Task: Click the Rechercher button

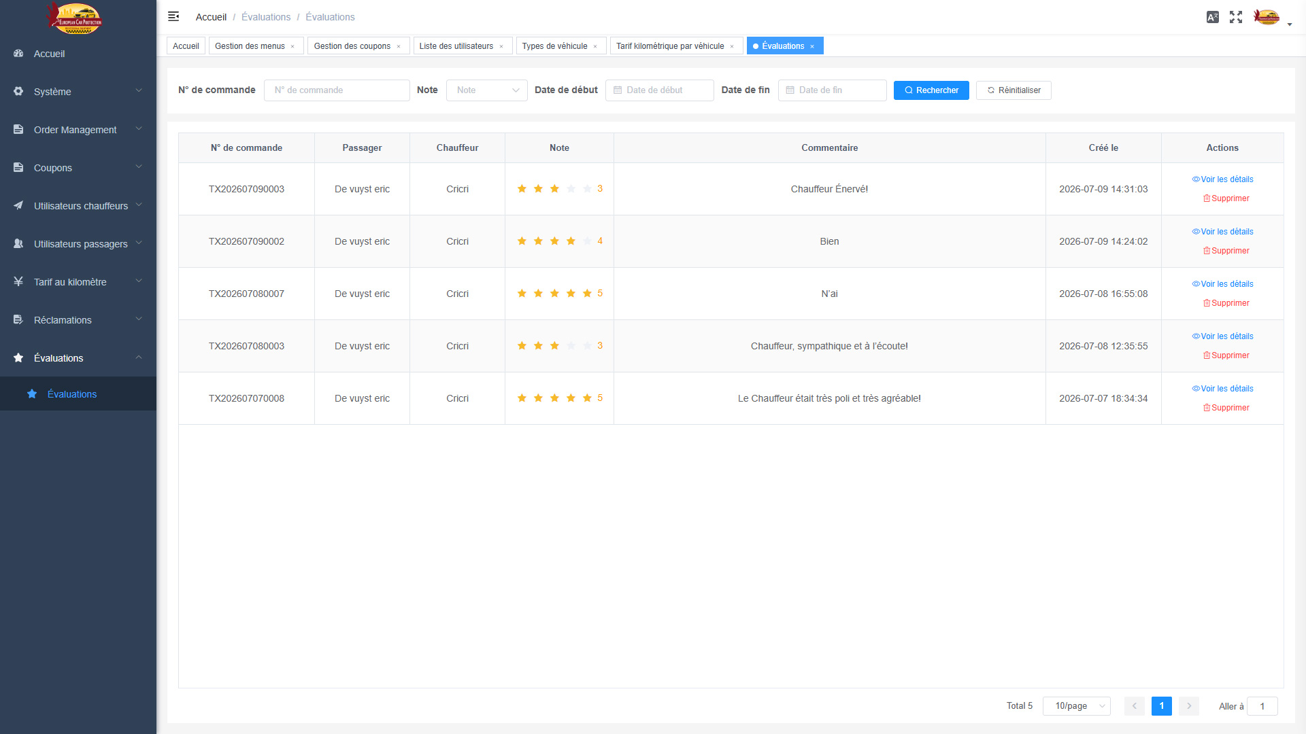Action: [x=931, y=90]
